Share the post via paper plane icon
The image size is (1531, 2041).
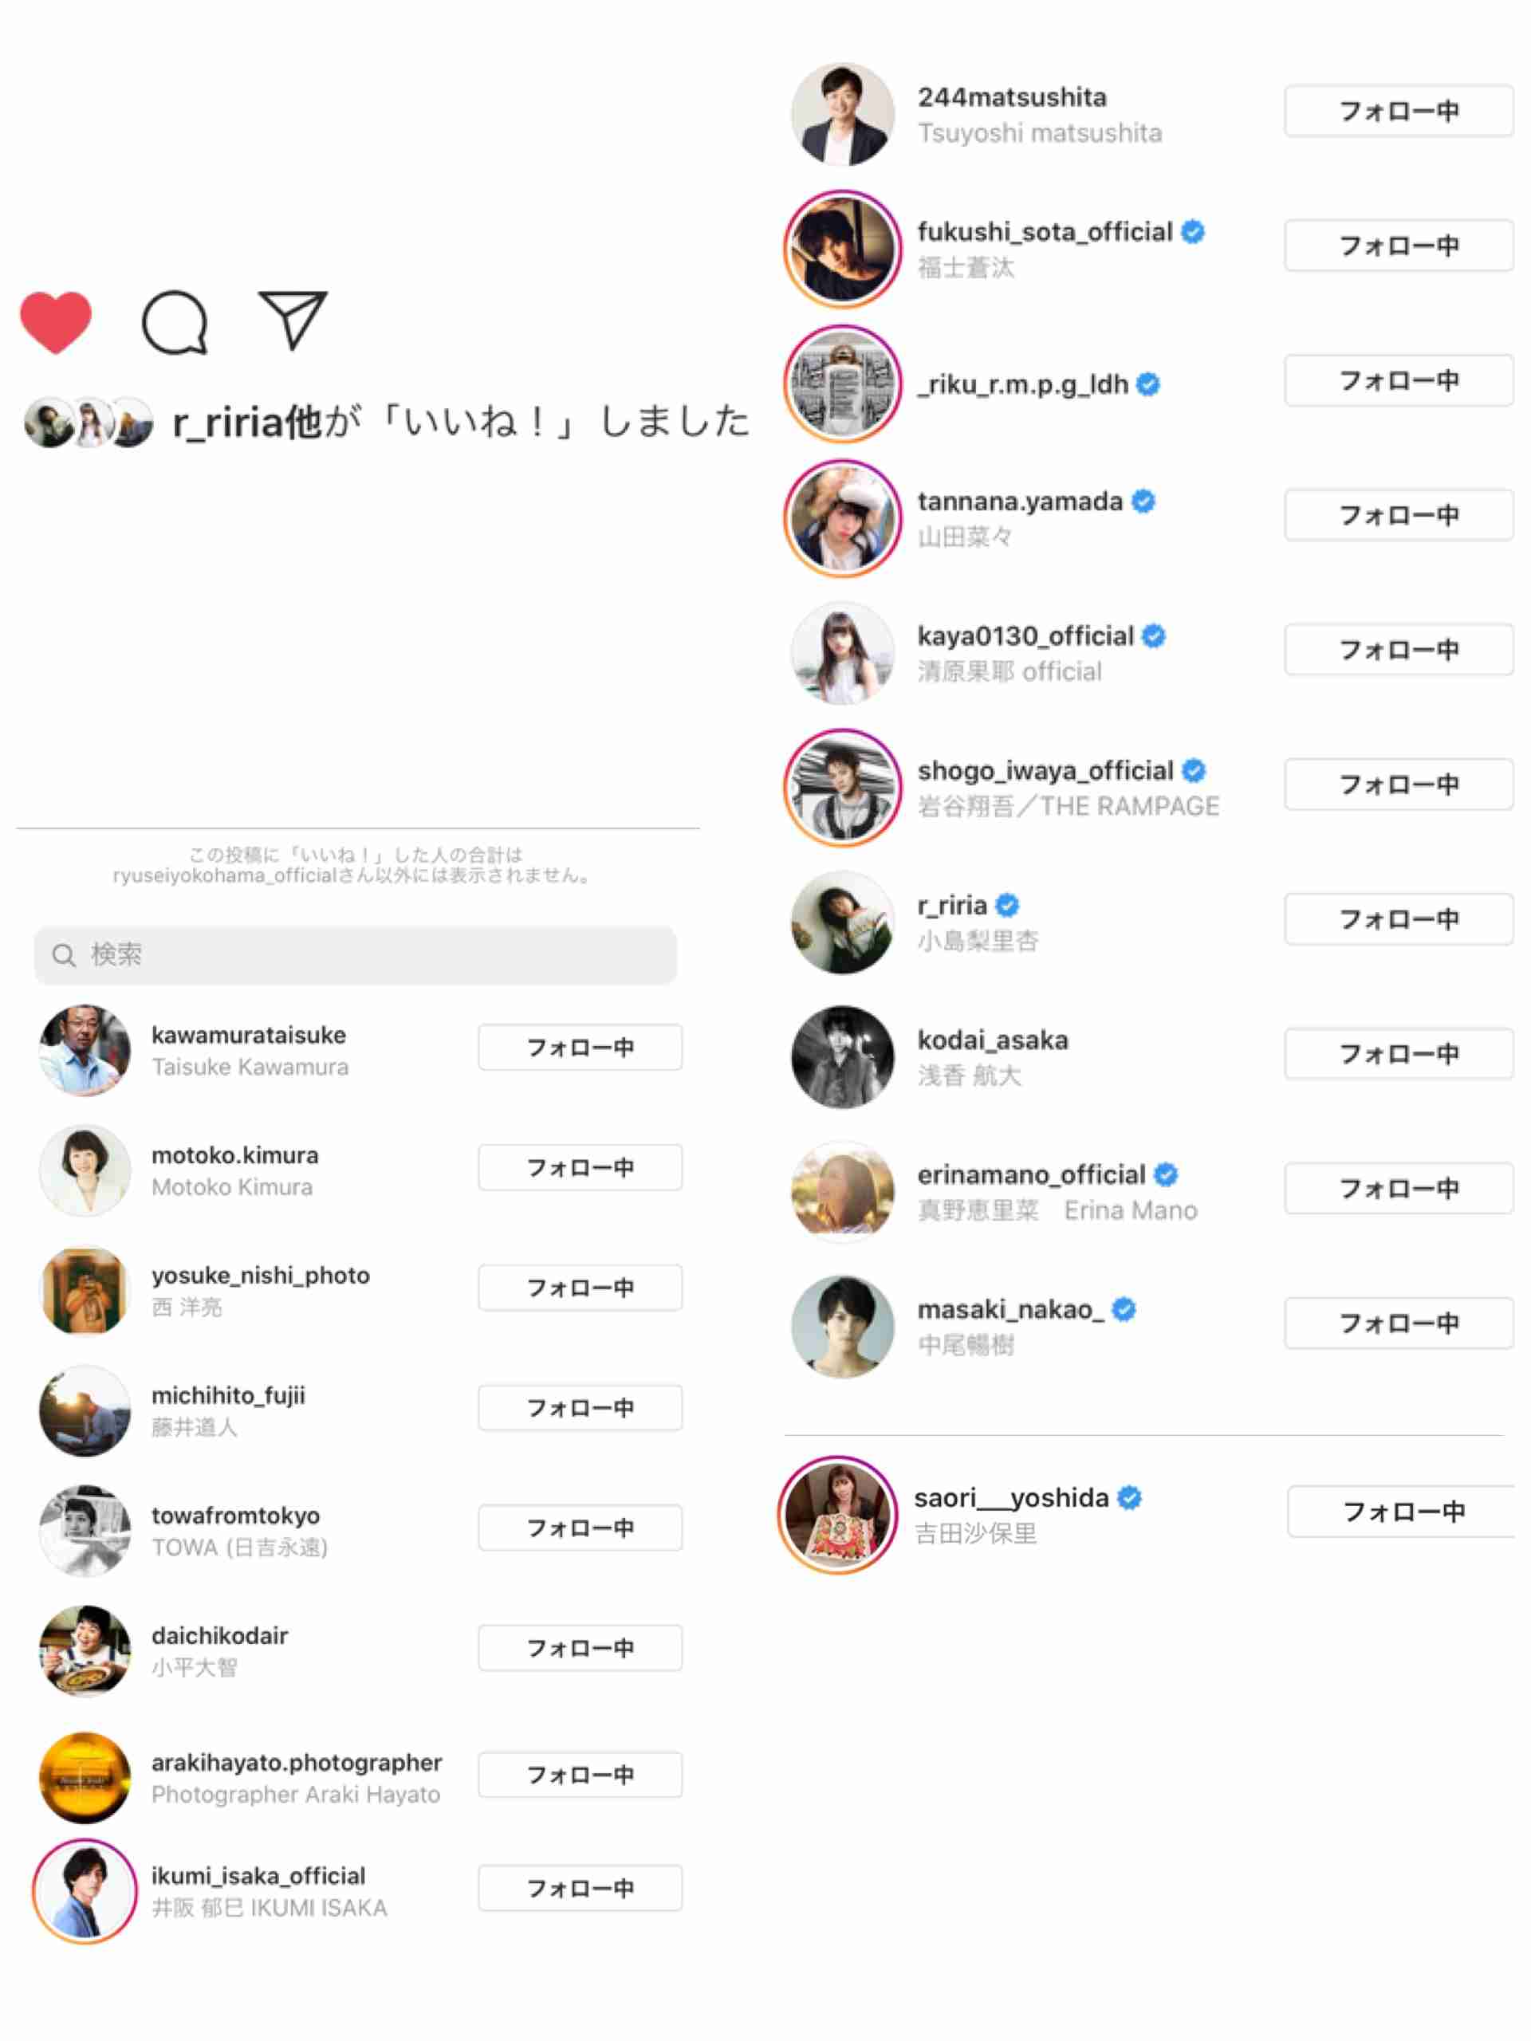tap(293, 321)
